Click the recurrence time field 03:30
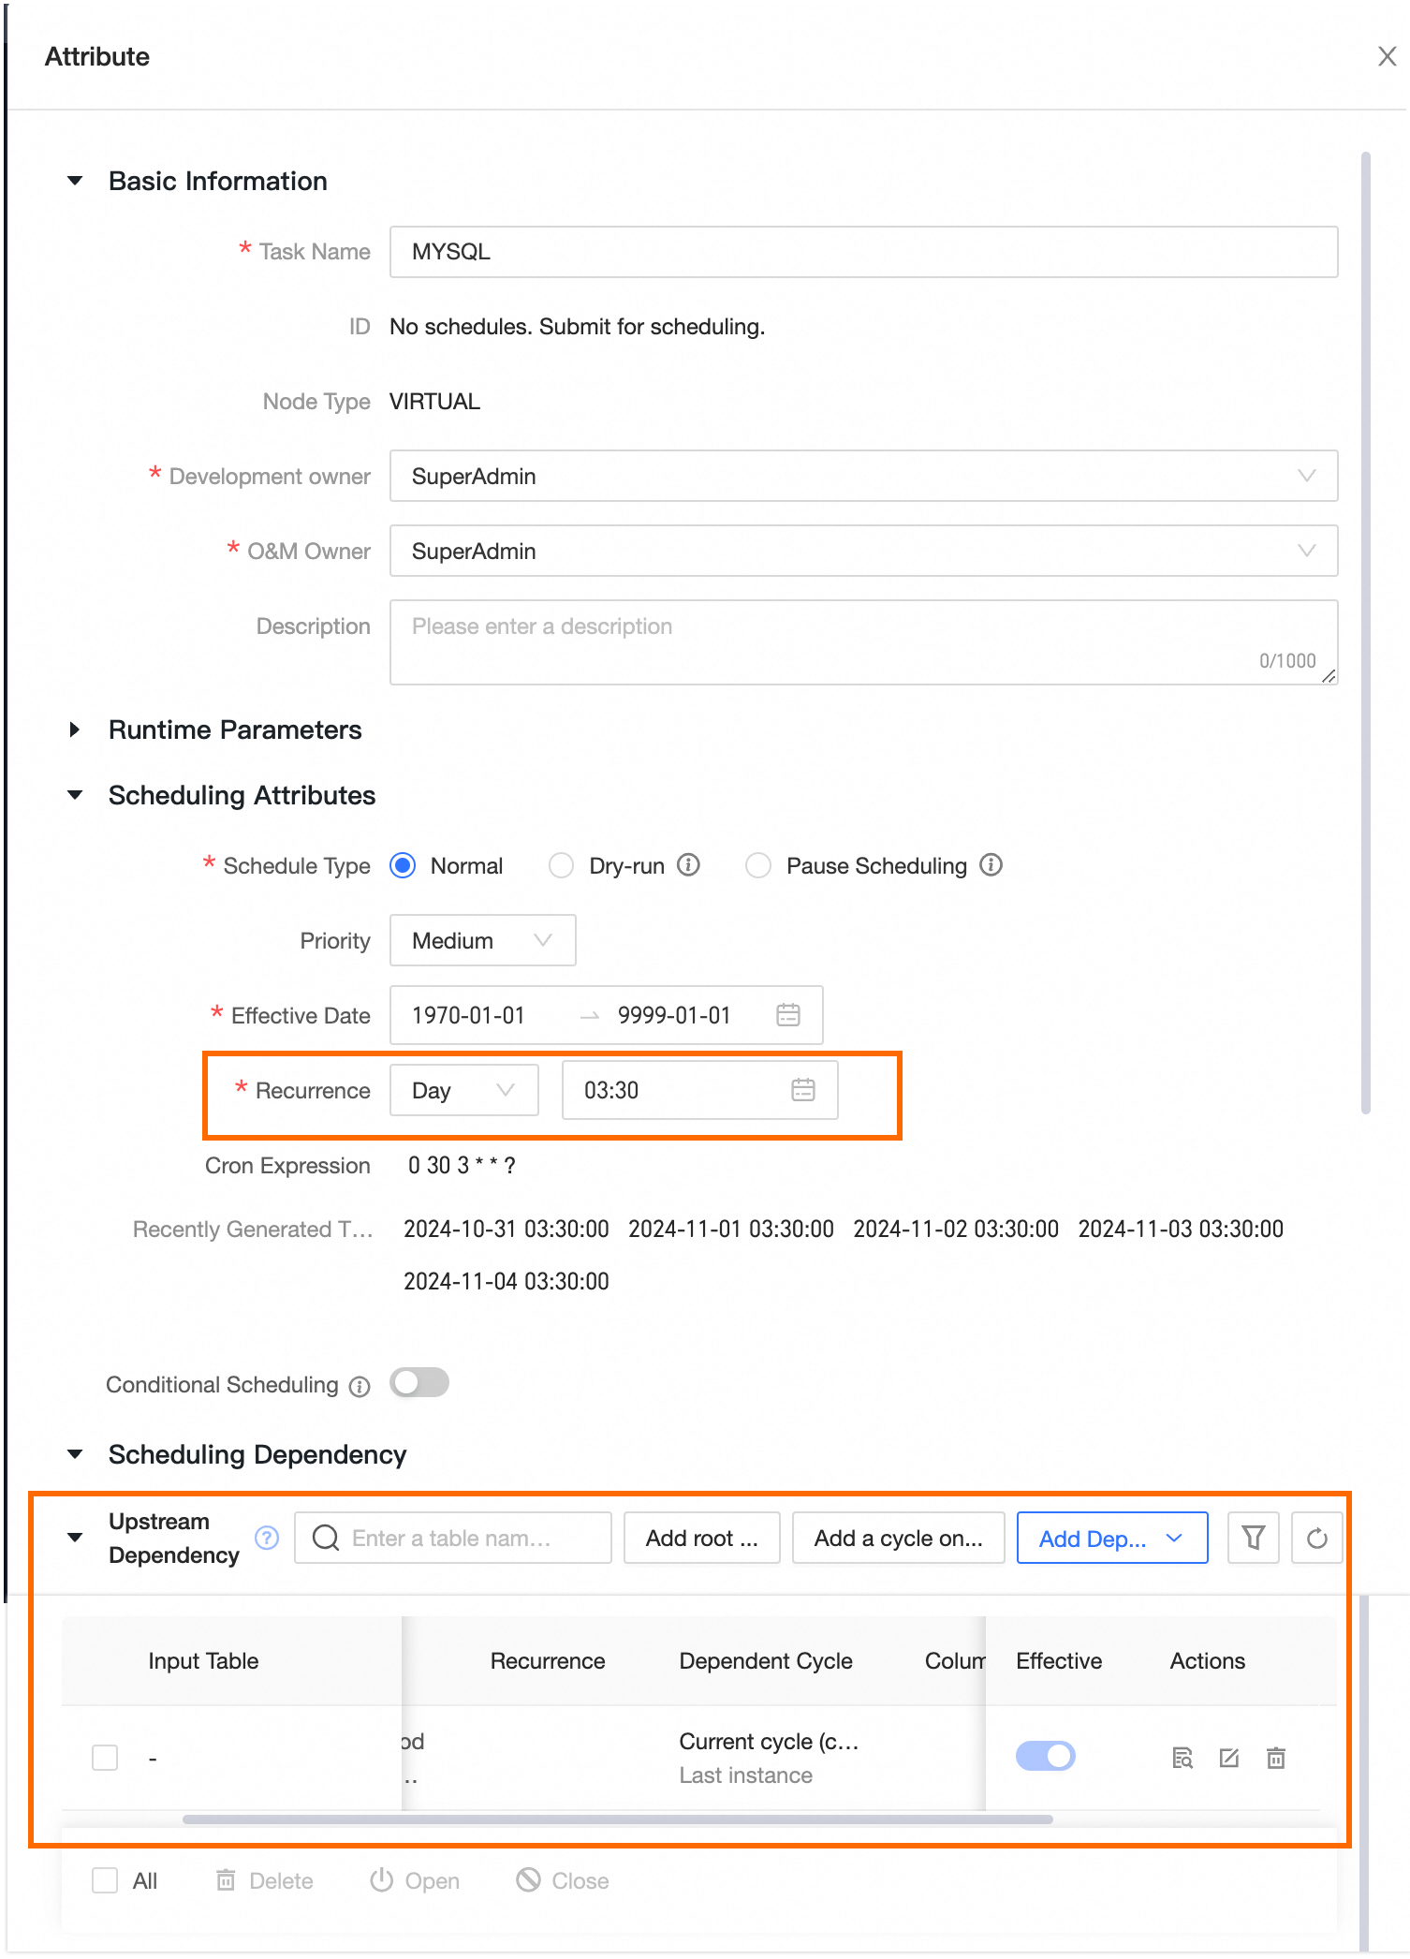The width and height of the screenshot is (1410, 1959). point(699,1090)
